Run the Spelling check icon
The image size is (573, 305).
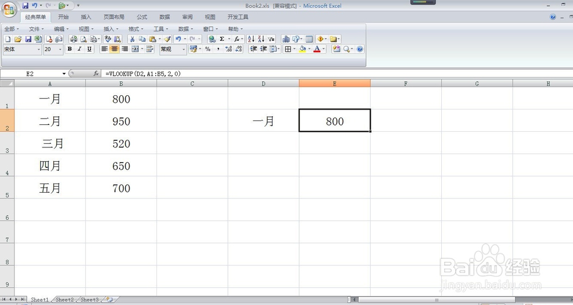108,39
